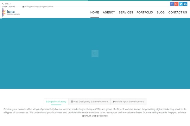Click the phone number 8686153096
Screen dimensions: 190x126
point(9,7)
